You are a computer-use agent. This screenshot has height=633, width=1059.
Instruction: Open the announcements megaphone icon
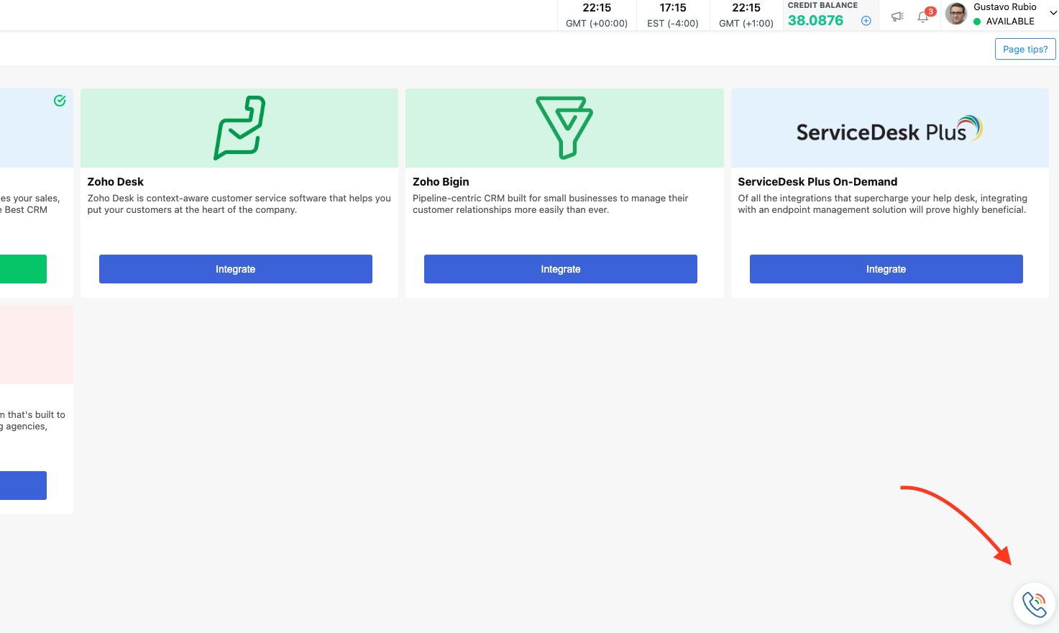(897, 16)
